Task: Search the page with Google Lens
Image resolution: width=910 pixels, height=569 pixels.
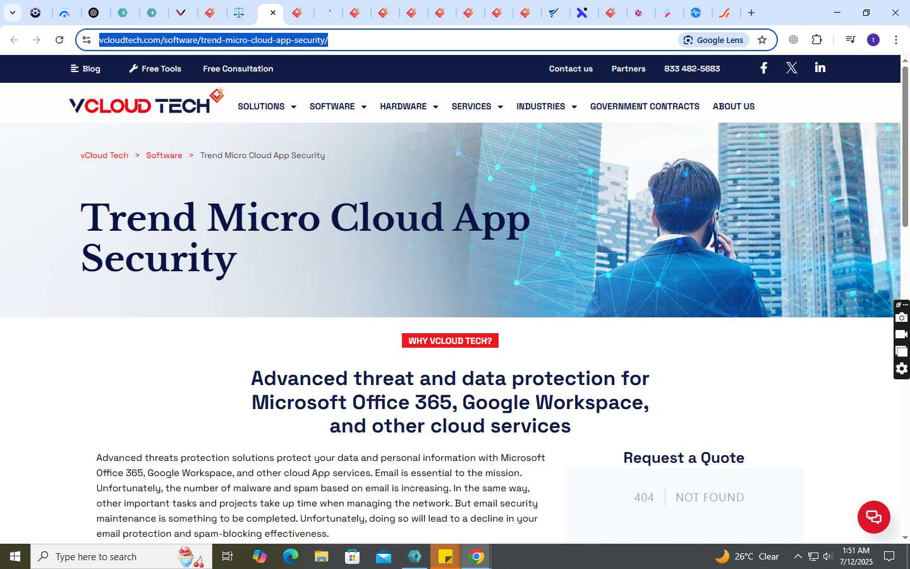Action: pyautogui.click(x=713, y=40)
